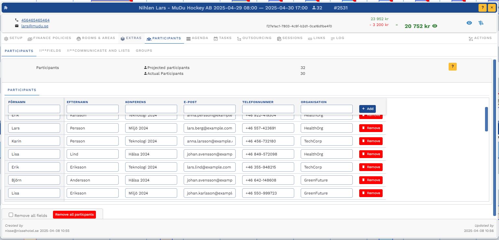Viewport: 499px width, 240px height.
Task: Click the Add participant button
Action: pos(367,109)
